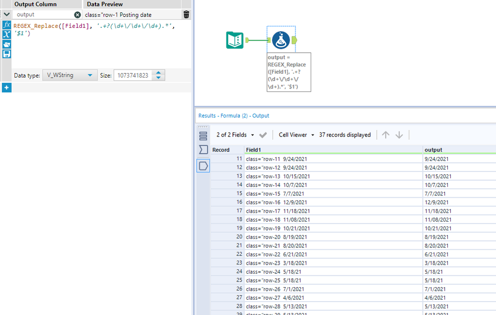Open the fx functions list
The width and height of the screenshot is (496, 315).
click(x=6, y=25)
